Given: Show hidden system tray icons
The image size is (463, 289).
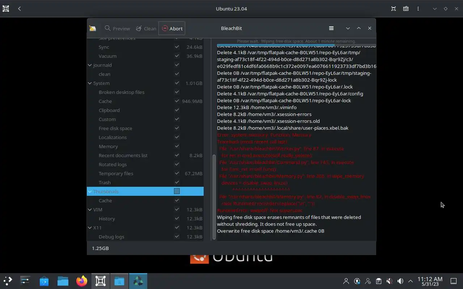Looking at the screenshot, I should pos(411,281).
